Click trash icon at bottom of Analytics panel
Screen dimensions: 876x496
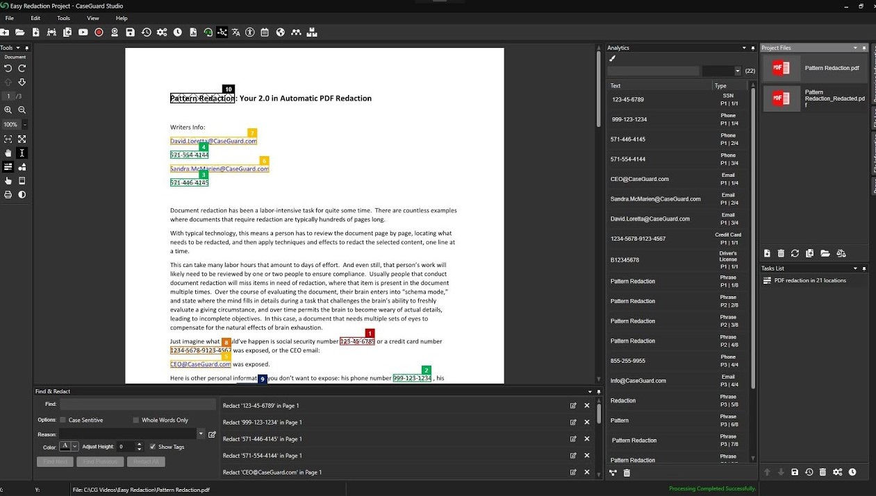point(627,473)
